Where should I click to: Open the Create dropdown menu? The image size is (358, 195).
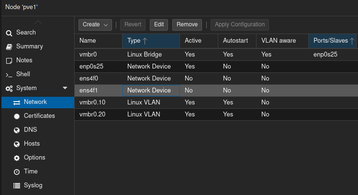click(x=95, y=25)
